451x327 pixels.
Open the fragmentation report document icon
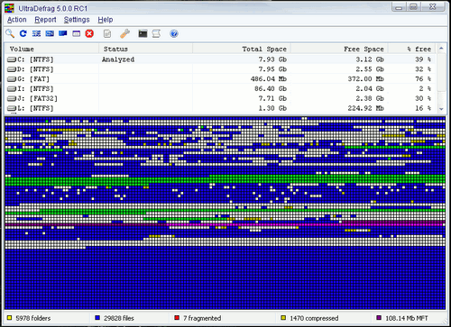107,33
